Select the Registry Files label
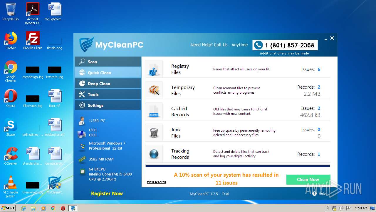The height and width of the screenshot is (212, 376). tap(180, 69)
